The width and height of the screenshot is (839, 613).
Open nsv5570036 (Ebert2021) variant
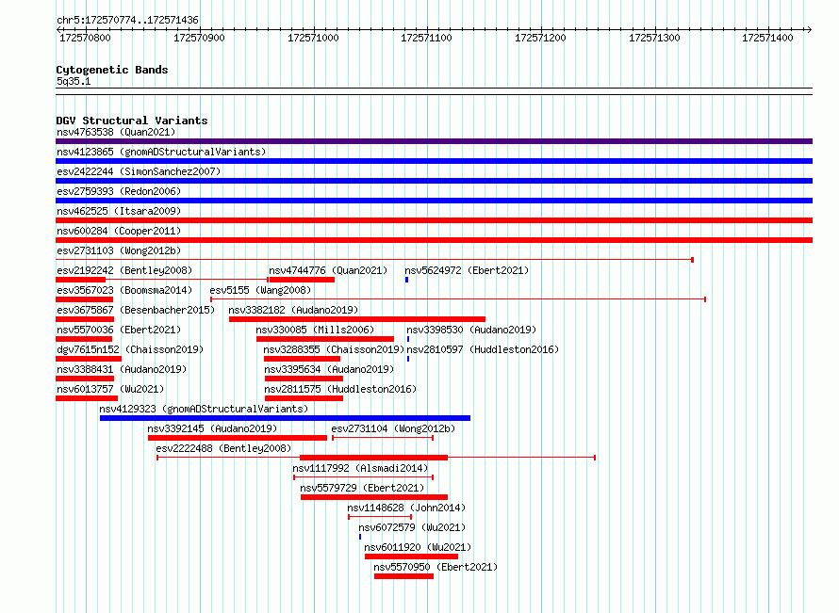coord(119,330)
